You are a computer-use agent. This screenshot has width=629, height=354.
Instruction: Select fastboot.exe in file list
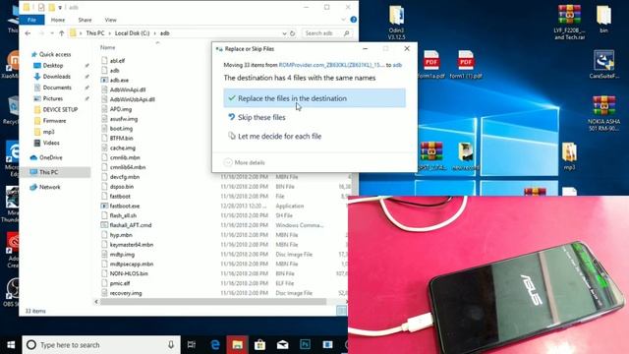coord(125,206)
